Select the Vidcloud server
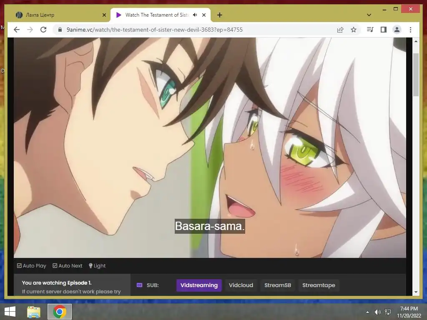The width and height of the screenshot is (427, 320). pyautogui.click(x=241, y=285)
